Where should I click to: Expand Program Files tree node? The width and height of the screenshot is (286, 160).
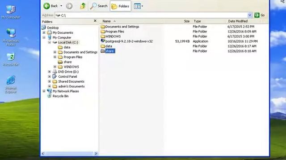[55, 57]
